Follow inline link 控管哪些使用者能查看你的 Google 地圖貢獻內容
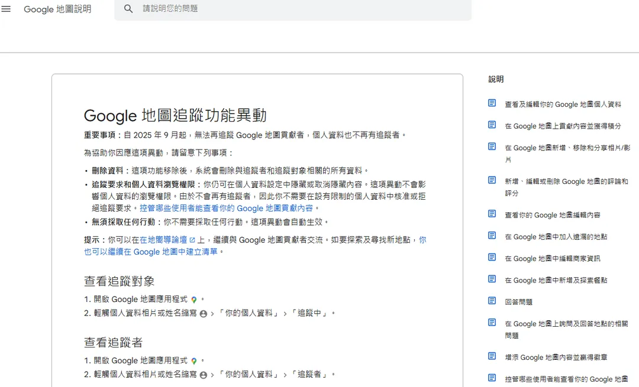The width and height of the screenshot is (639, 387). [226, 208]
